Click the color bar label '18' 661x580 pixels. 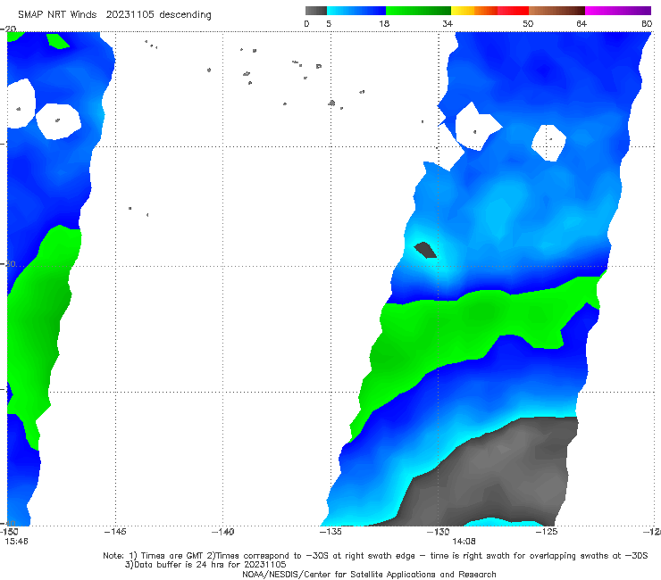click(384, 24)
